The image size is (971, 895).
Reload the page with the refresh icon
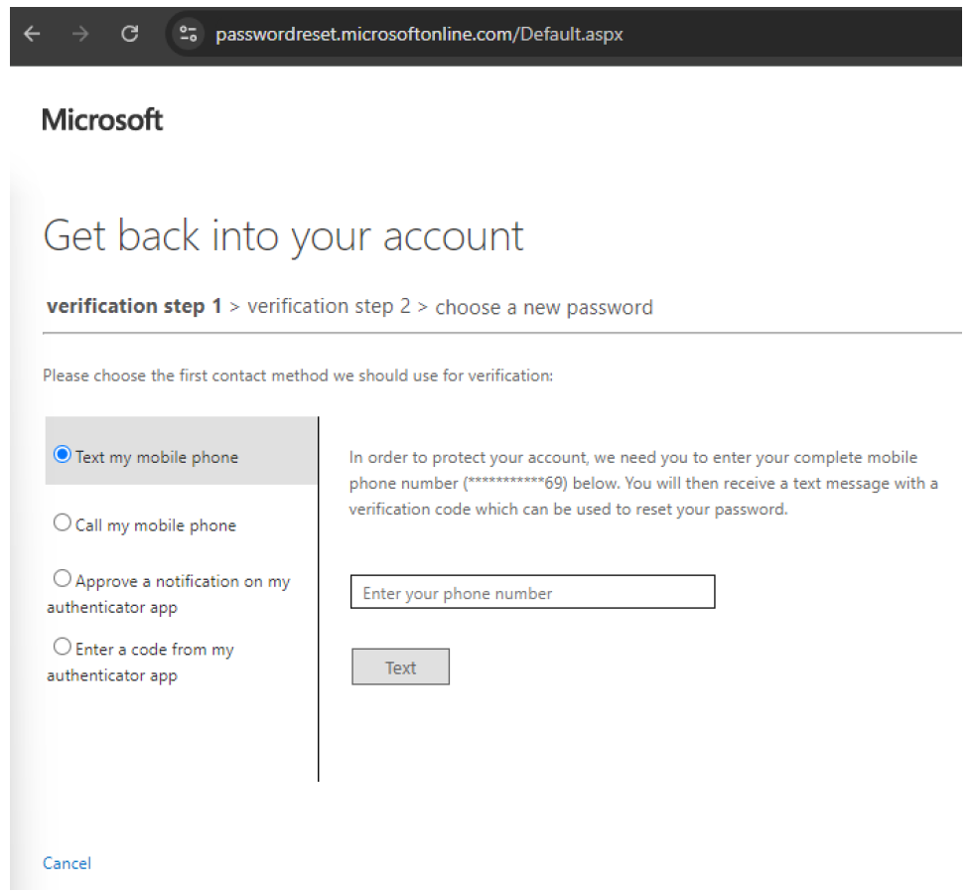click(x=129, y=34)
